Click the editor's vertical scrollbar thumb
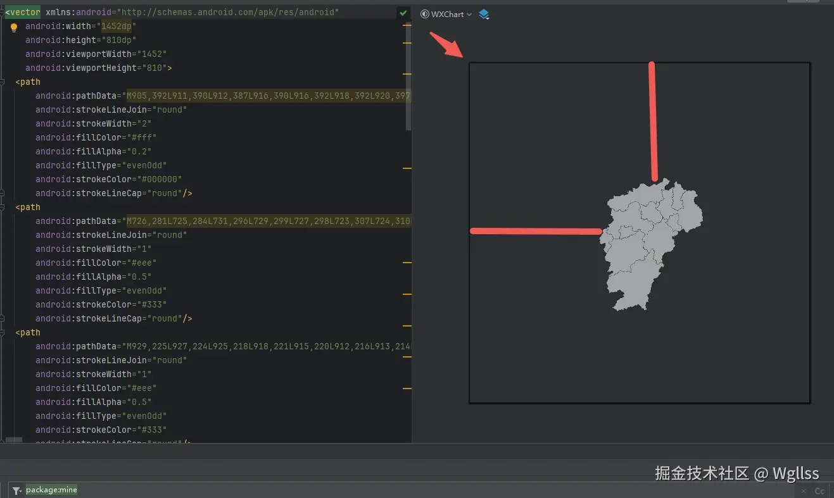Screen dimensions: 834x498 click(x=408, y=76)
